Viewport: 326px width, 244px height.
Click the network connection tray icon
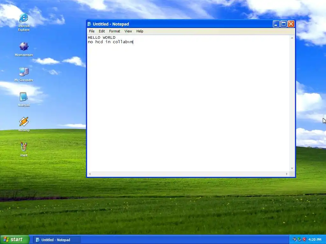pyautogui.click(x=299, y=240)
